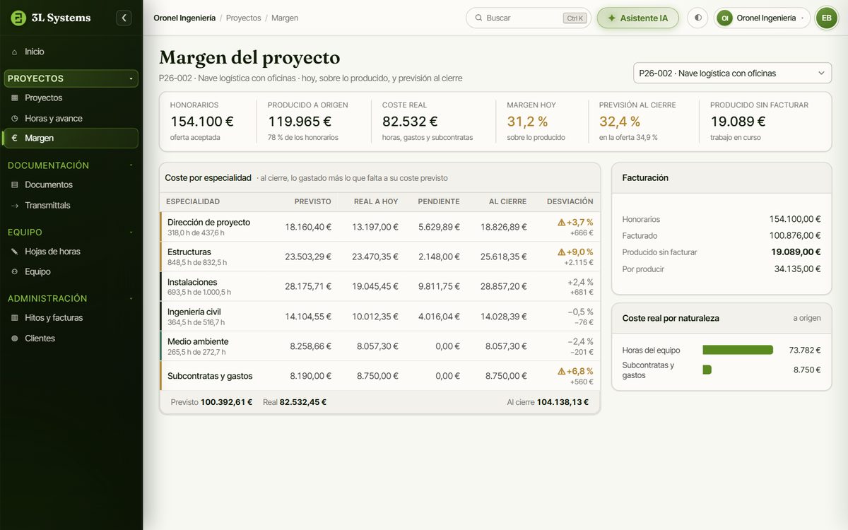Click Oronel Ingeniería breadcrumb link
The height and width of the screenshot is (530, 848).
(184, 18)
